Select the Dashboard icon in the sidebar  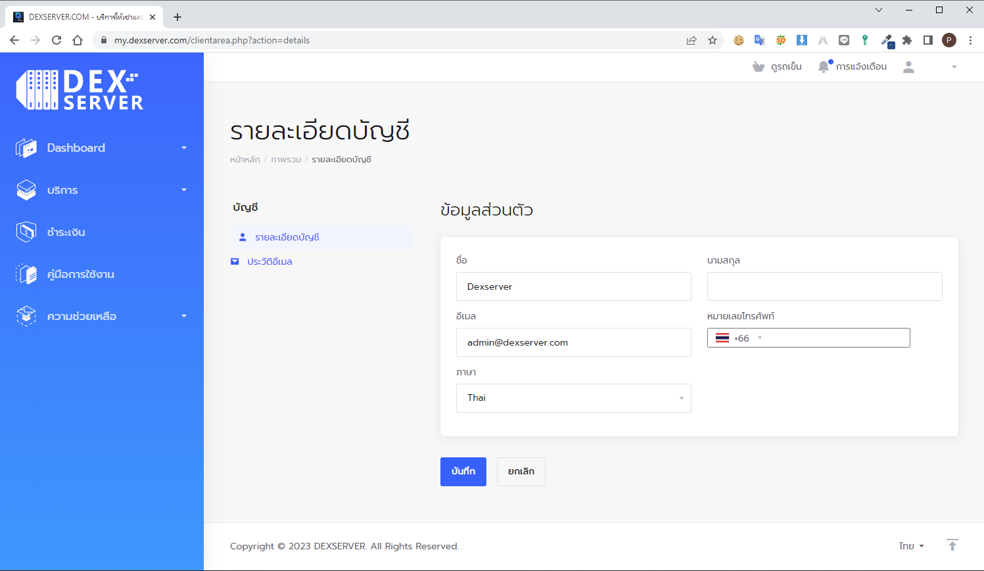tap(26, 147)
